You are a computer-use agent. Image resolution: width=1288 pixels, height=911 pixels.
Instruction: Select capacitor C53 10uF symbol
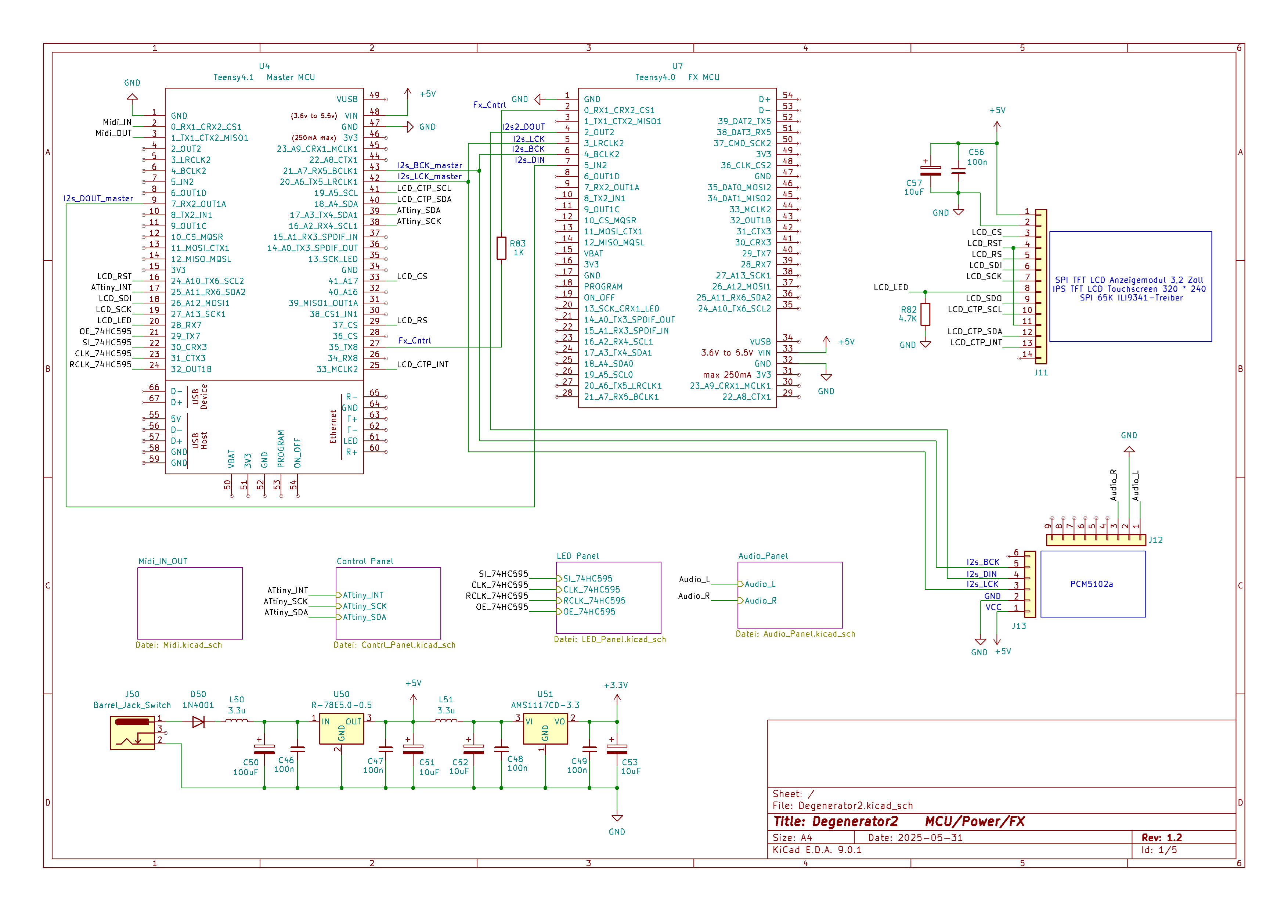(617, 749)
